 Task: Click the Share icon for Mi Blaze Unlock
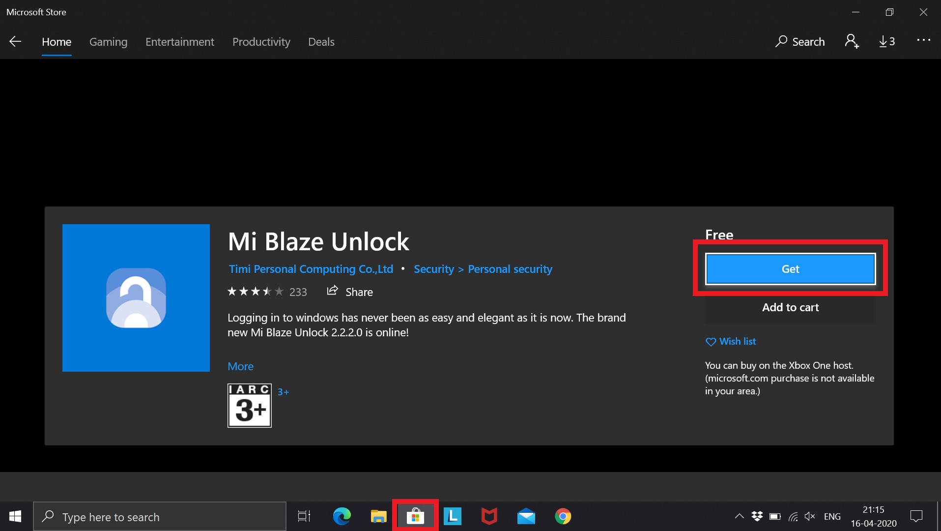333,291
